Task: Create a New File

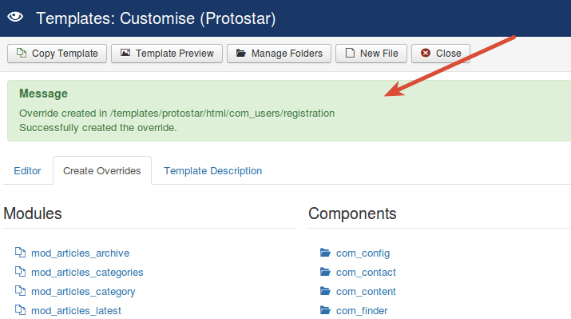Action: 371,54
